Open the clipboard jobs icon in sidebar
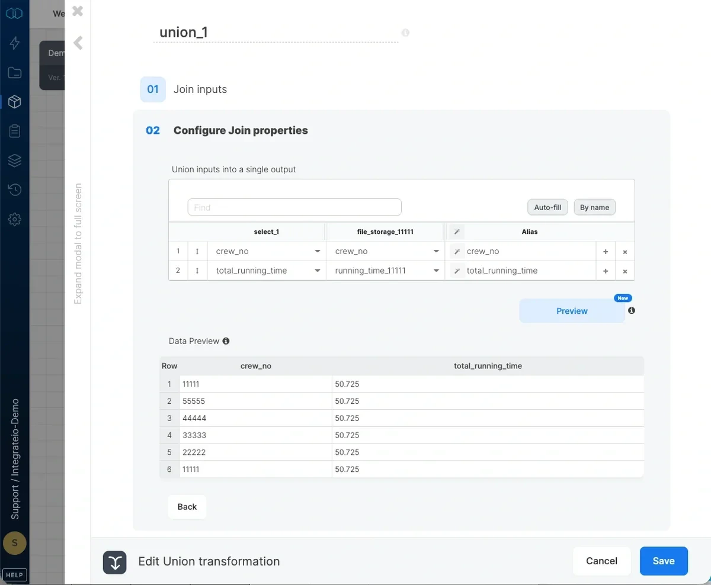 pyautogui.click(x=15, y=131)
